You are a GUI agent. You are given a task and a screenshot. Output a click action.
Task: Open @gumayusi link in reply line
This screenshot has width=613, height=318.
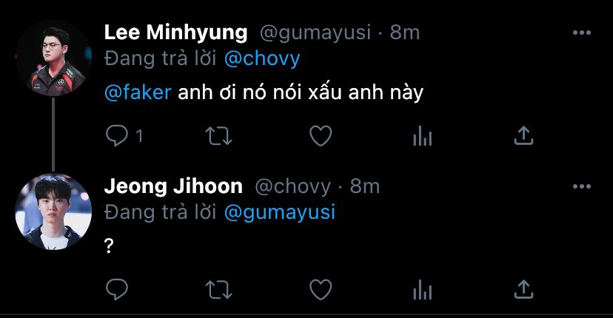click(280, 213)
